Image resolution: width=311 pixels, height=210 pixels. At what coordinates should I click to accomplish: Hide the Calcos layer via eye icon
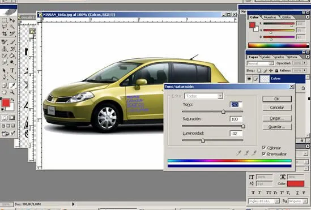click(x=249, y=79)
